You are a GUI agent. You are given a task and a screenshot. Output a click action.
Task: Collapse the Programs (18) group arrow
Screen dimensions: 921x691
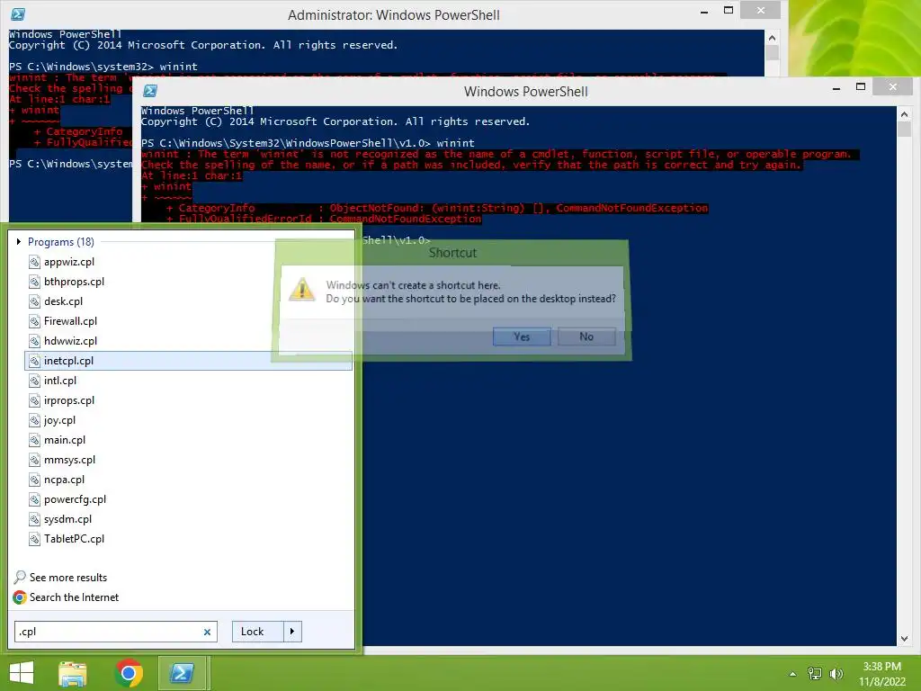tap(19, 241)
